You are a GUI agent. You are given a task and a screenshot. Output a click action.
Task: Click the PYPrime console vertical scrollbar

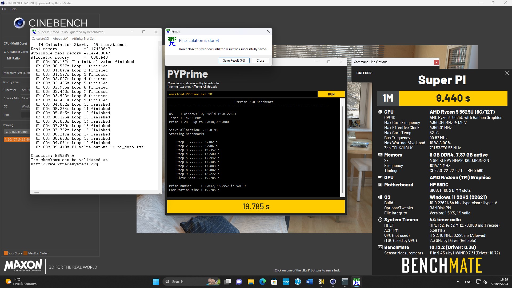point(342,148)
